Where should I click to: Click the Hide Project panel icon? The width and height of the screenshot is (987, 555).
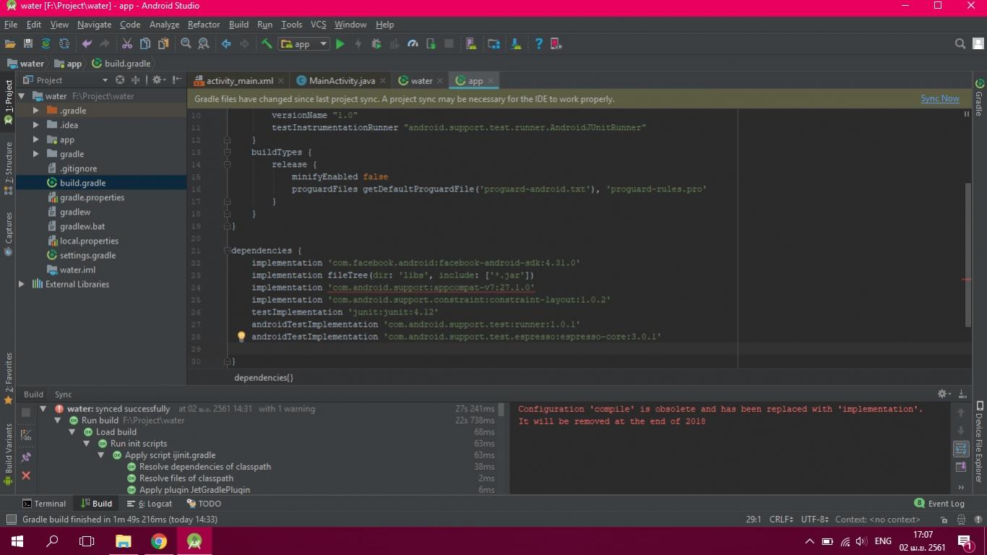[x=177, y=80]
